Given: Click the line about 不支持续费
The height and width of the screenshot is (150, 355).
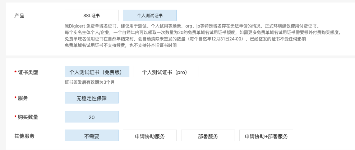Looking at the screenshot, I should (120, 45).
